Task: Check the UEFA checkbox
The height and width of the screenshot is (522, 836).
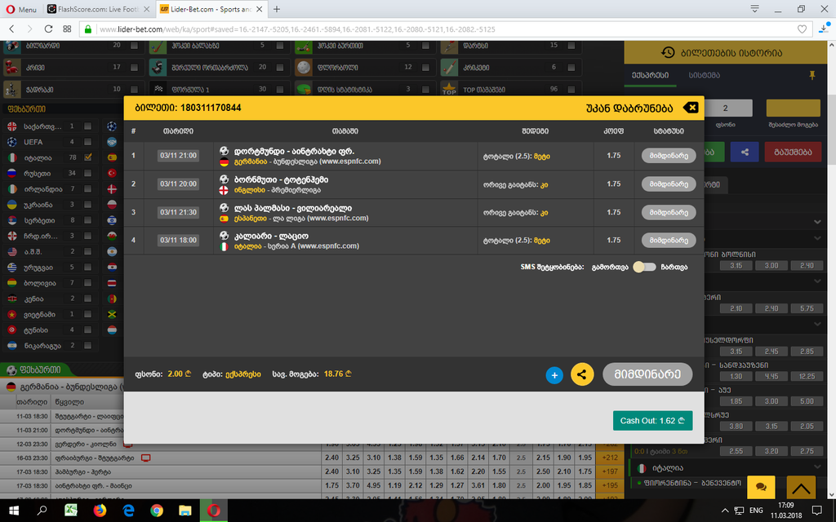Action: [x=87, y=142]
